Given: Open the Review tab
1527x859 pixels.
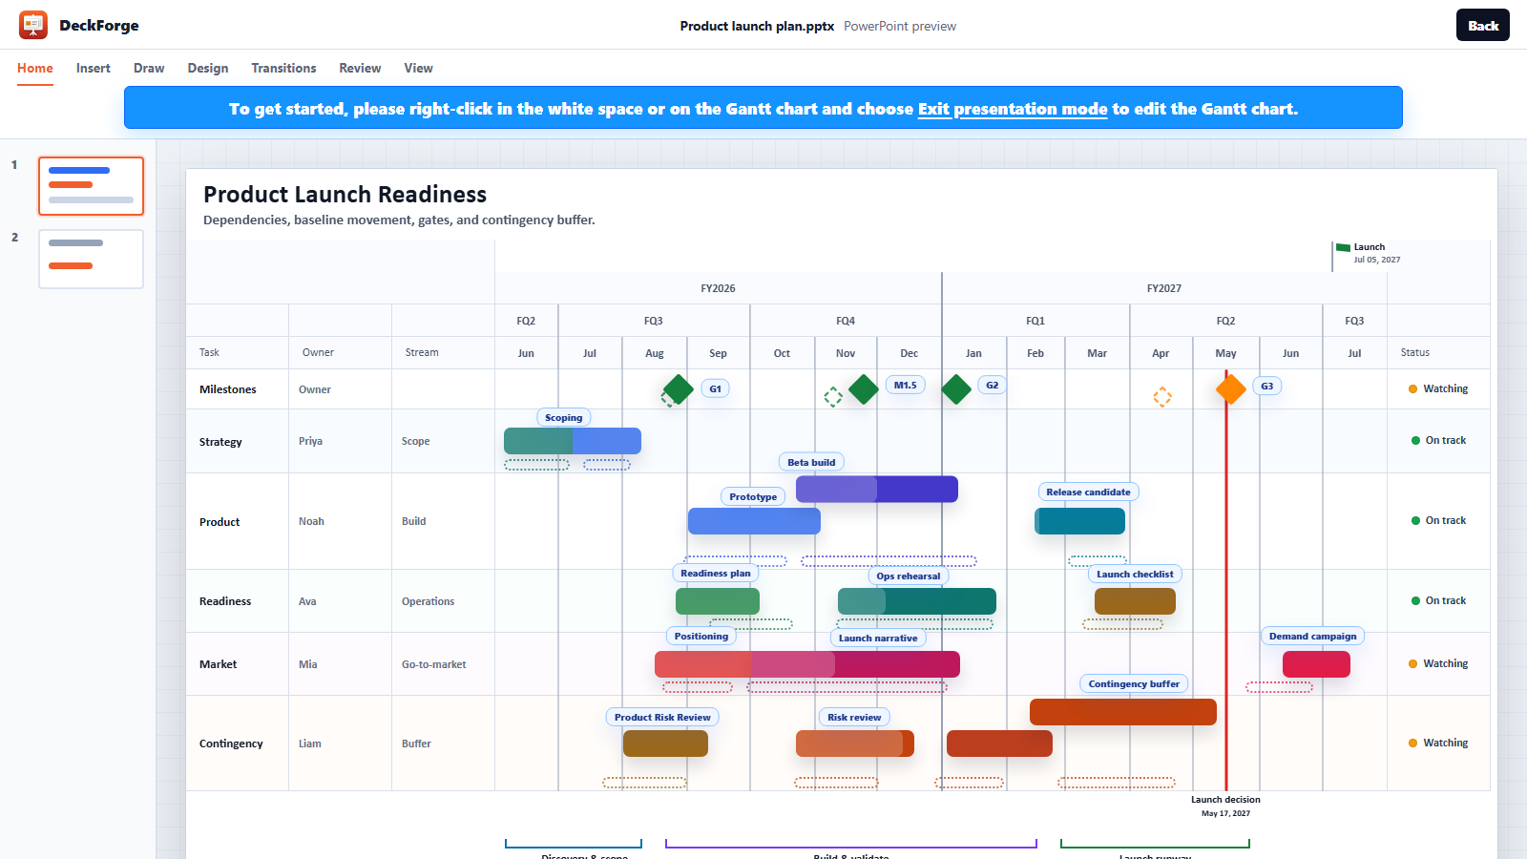Looking at the screenshot, I should (360, 68).
